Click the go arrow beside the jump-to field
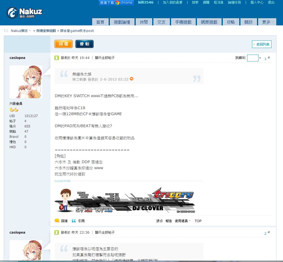 (260, 58)
